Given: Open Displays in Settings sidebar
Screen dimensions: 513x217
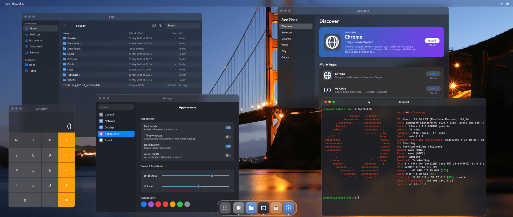Looking at the screenshot, I should tap(116, 127).
